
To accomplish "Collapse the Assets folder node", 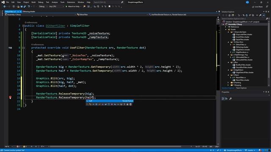I will pyautogui.click(x=226, y=30).
